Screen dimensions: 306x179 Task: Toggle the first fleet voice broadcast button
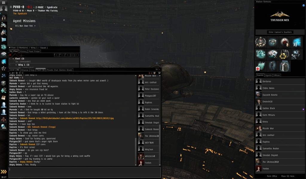pyautogui.click(x=56, y=55)
